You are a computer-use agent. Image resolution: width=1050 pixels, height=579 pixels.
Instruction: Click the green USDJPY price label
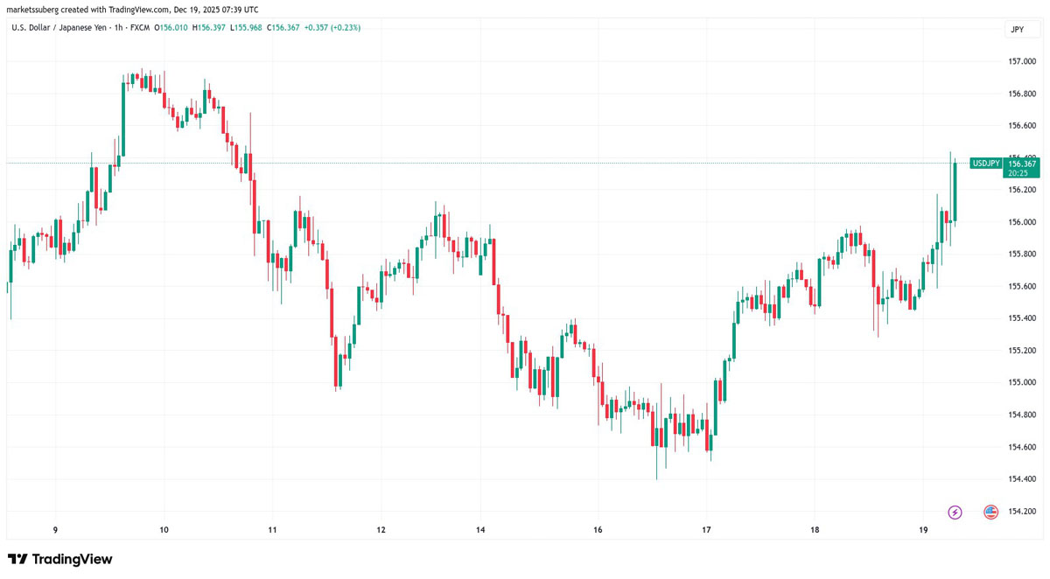(x=986, y=164)
